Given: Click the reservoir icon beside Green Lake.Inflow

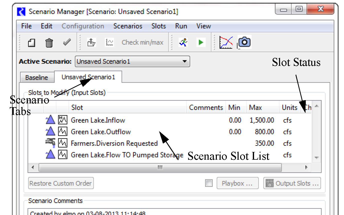Looking at the screenshot, I should pos(50,120).
